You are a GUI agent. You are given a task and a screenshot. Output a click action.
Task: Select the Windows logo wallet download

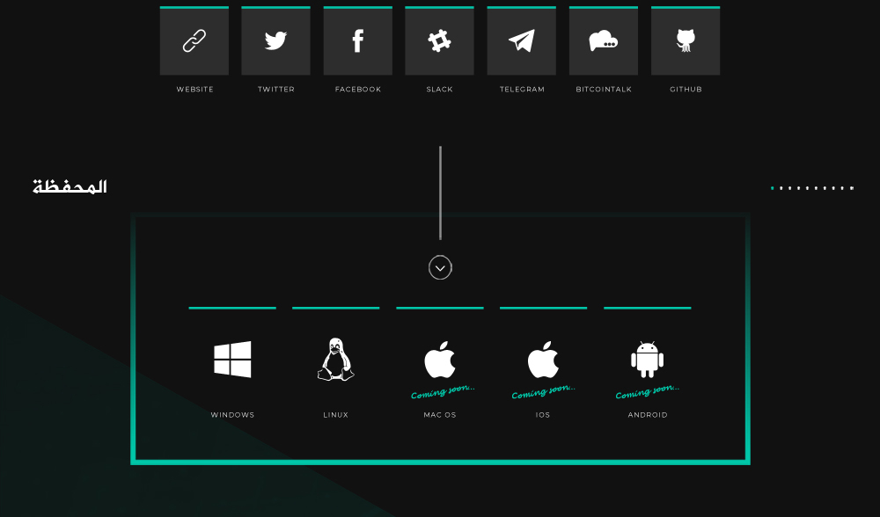[x=232, y=360]
